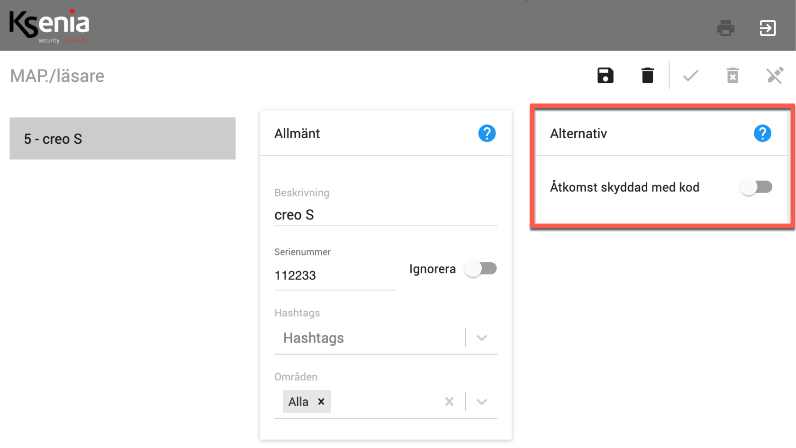Screen dimensions: 796x448
Task: Click the gray checkmark apply icon
Action: pos(690,76)
